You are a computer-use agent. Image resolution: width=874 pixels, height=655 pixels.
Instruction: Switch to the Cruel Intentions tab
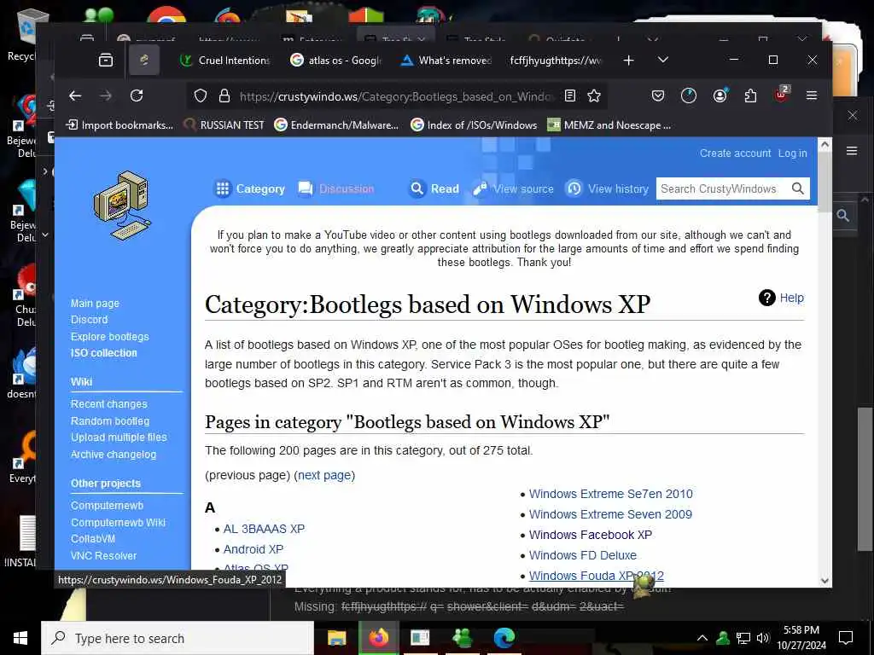tap(225, 61)
